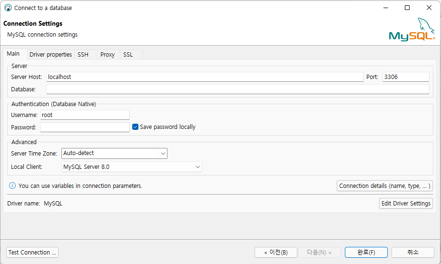Switch to the Driver properties tab
The width and height of the screenshot is (441, 264).
tap(50, 55)
